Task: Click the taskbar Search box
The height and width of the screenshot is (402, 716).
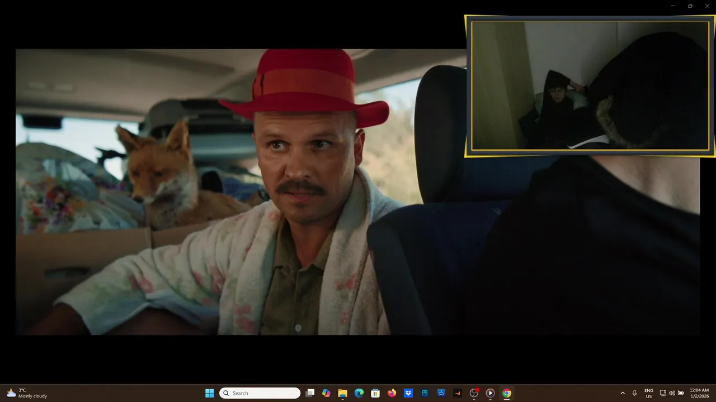Action: coord(260,393)
